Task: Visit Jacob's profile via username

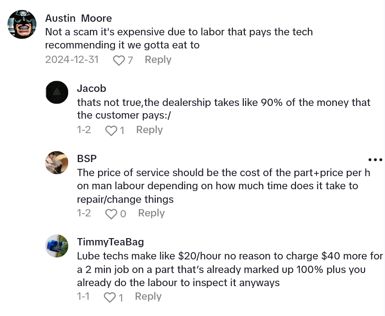Action: 92,88
